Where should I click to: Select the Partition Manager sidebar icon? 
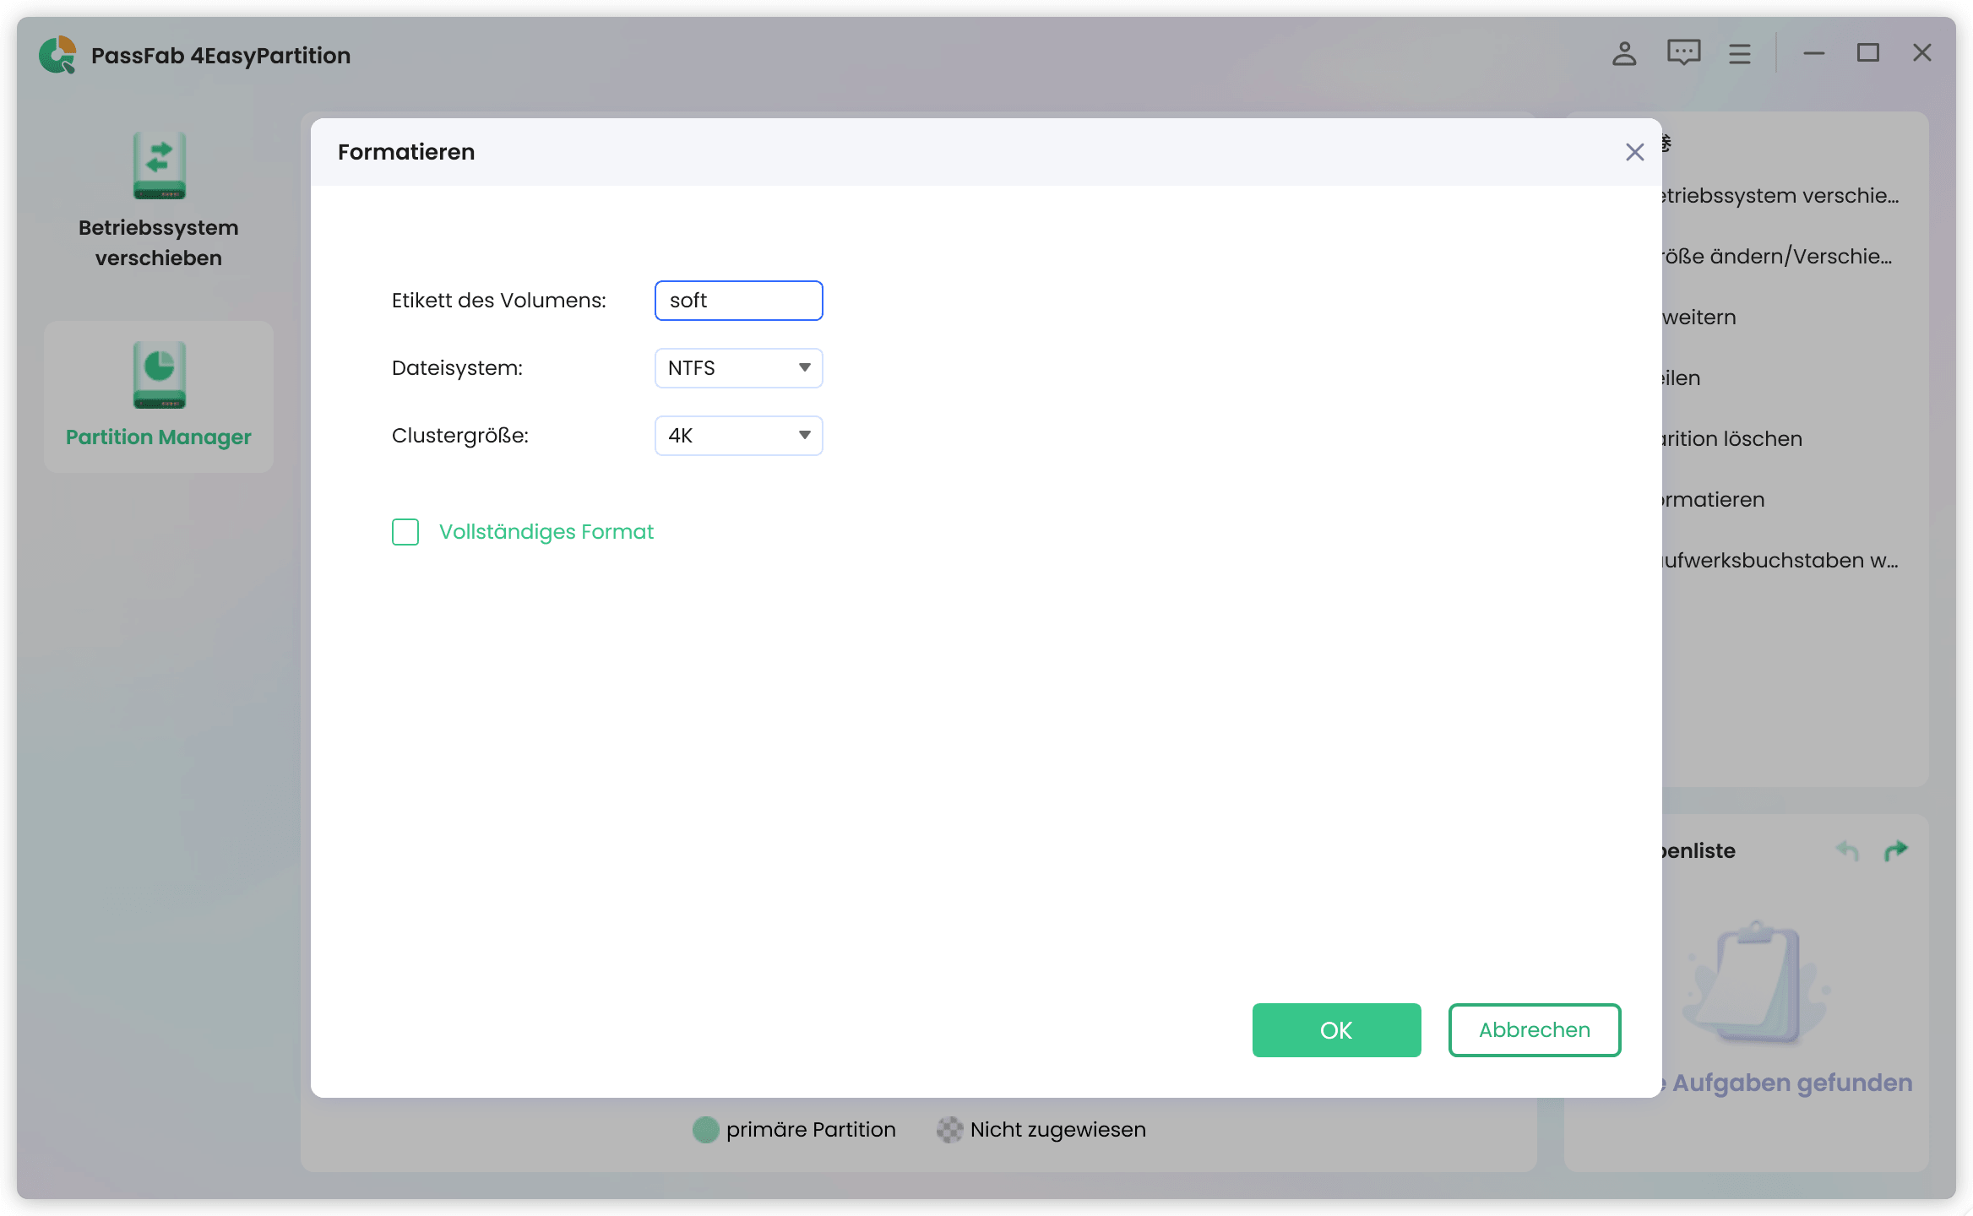tap(159, 375)
